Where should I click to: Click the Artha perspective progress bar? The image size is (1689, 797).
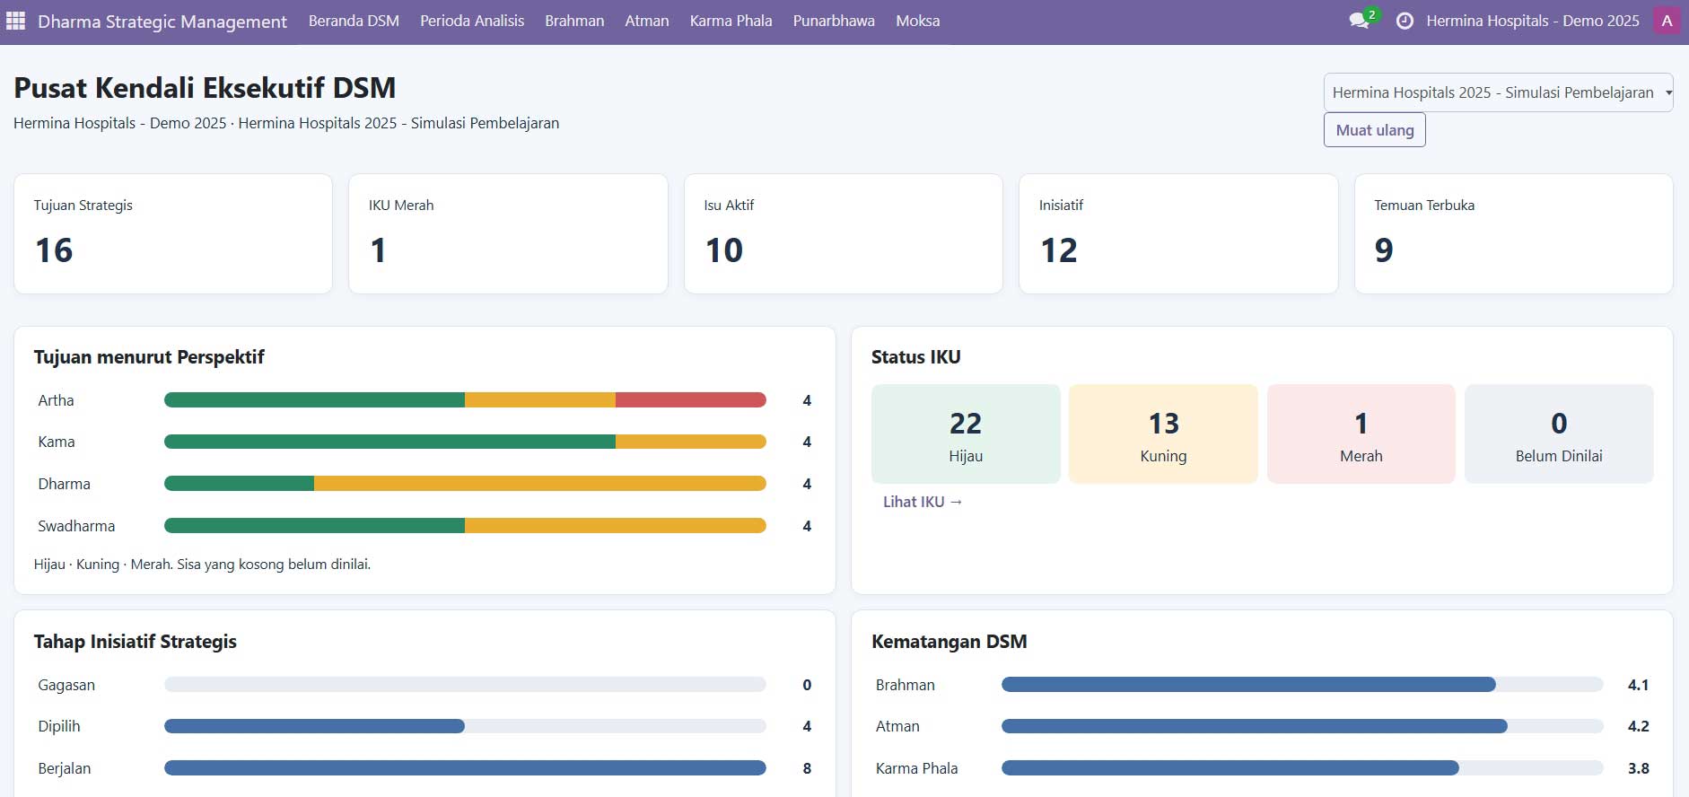pyautogui.click(x=465, y=400)
